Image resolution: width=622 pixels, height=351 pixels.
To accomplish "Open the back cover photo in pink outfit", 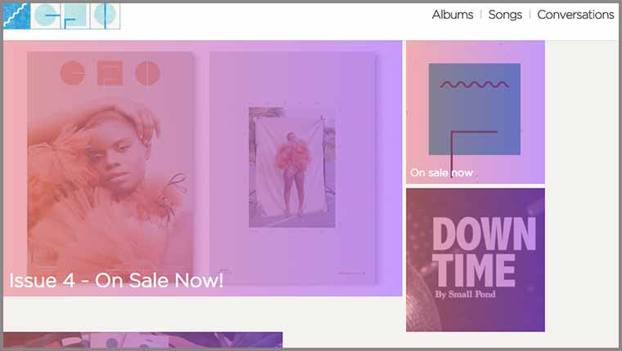I will 292,167.
